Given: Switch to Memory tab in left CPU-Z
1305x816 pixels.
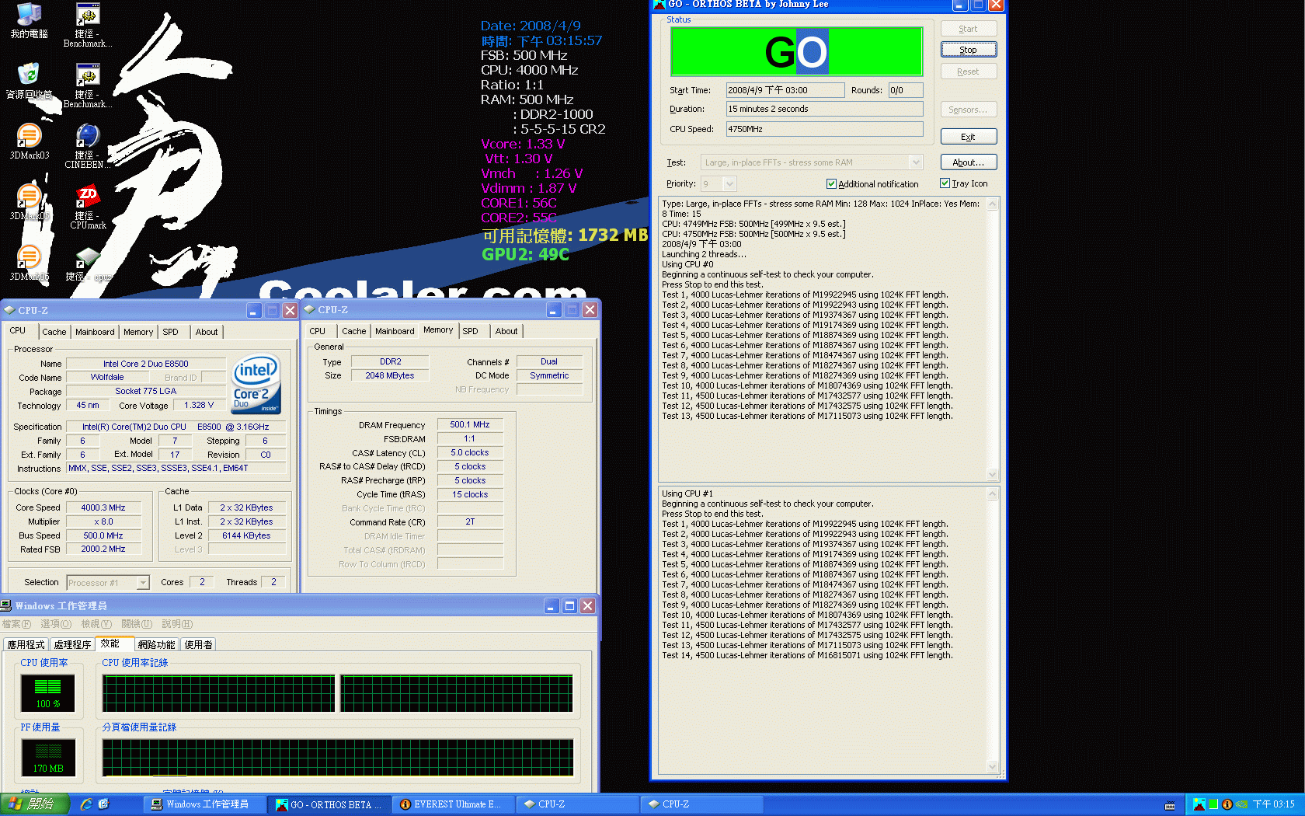Looking at the screenshot, I should [x=138, y=332].
